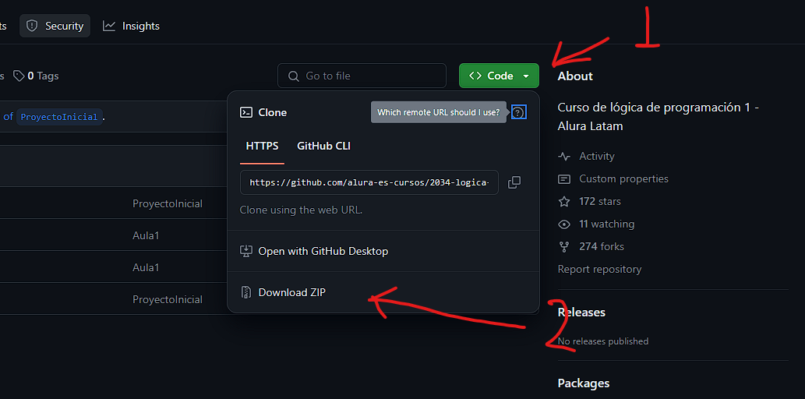Click the Insights graph icon
The image size is (805, 399).
109,26
